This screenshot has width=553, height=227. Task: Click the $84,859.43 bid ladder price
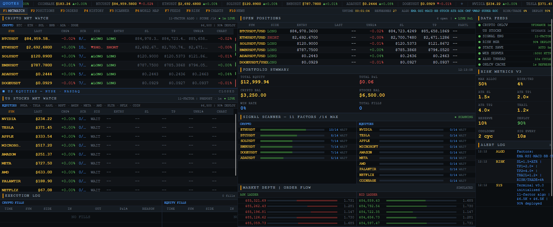click(369, 200)
